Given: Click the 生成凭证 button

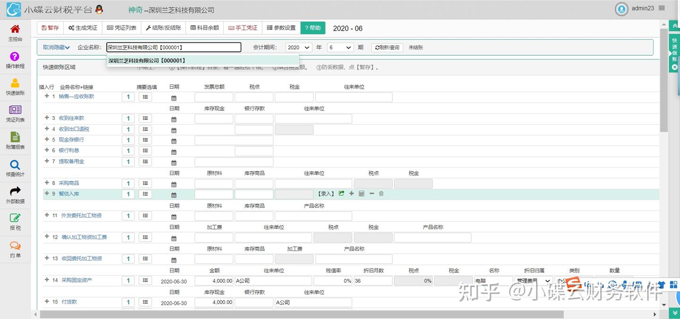Looking at the screenshot, I should click(82, 28).
